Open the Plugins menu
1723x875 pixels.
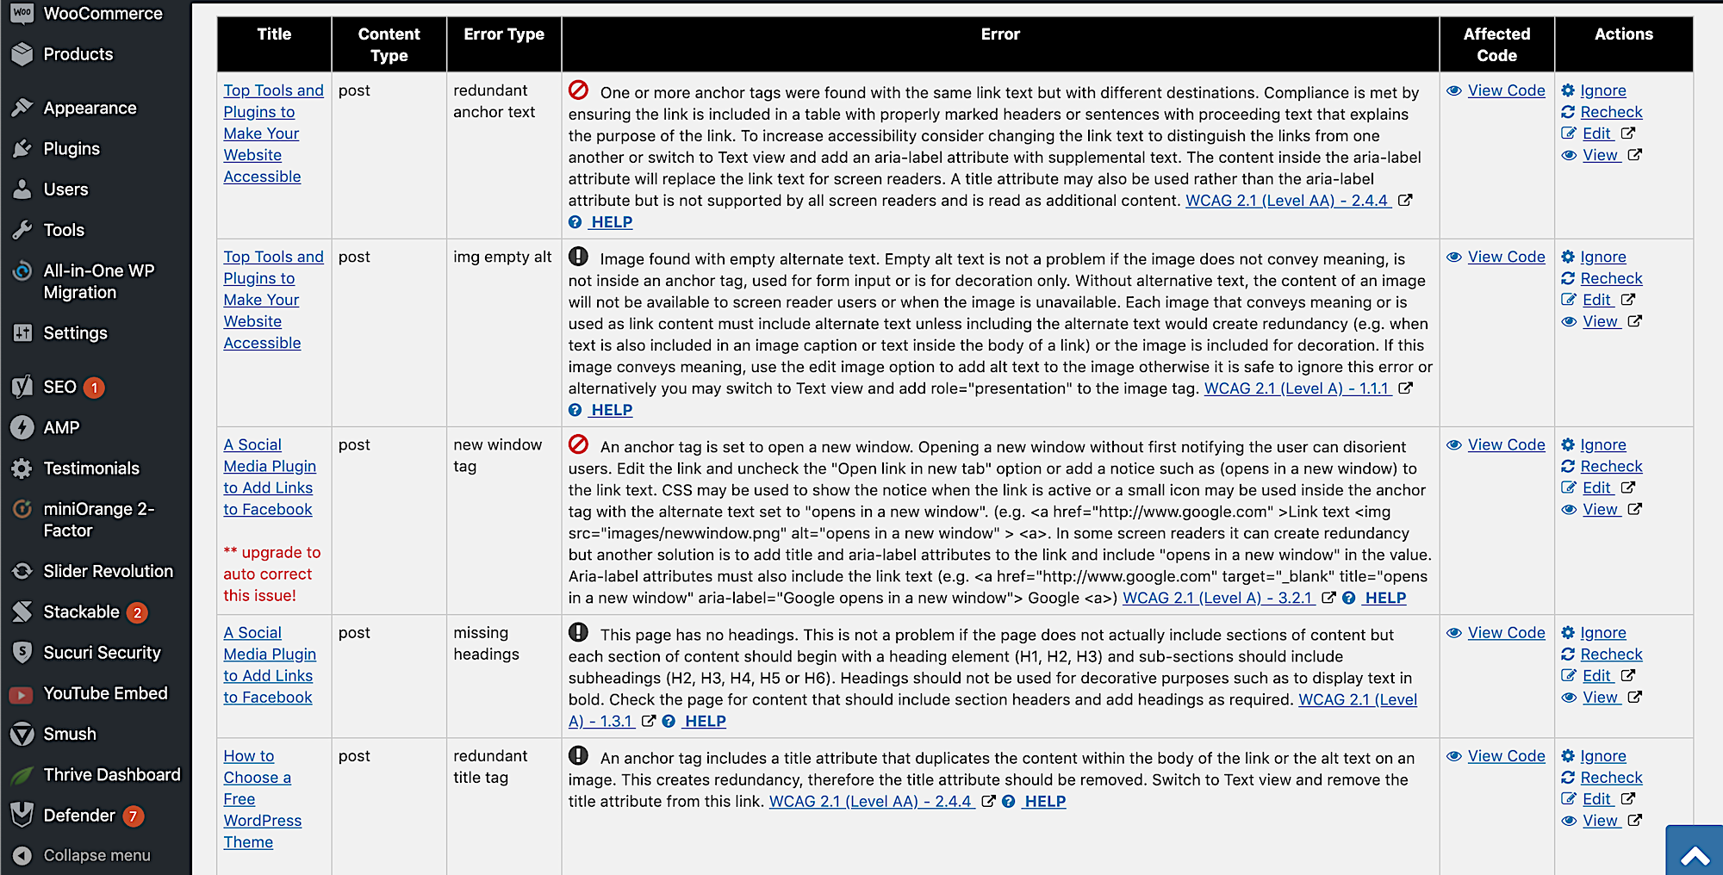pyautogui.click(x=72, y=149)
